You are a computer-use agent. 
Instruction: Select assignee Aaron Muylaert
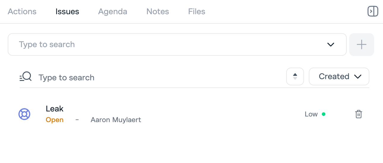coord(116,120)
